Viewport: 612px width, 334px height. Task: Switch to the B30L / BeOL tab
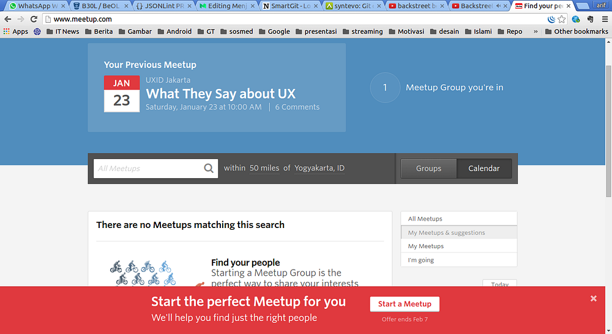pyautogui.click(x=101, y=6)
